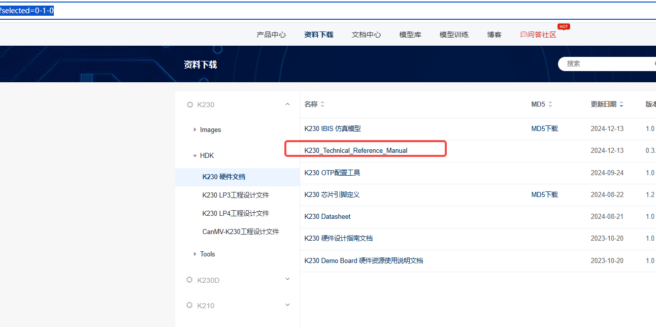Open CanMV-K230工程设计文件 sidebar entry

pyautogui.click(x=241, y=232)
